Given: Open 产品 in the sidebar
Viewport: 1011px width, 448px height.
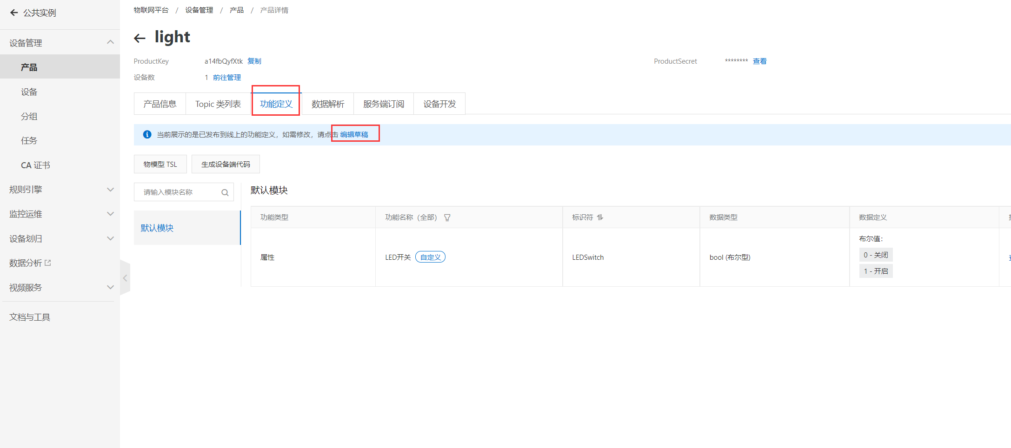Looking at the screenshot, I should pyautogui.click(x=60, y=67).
